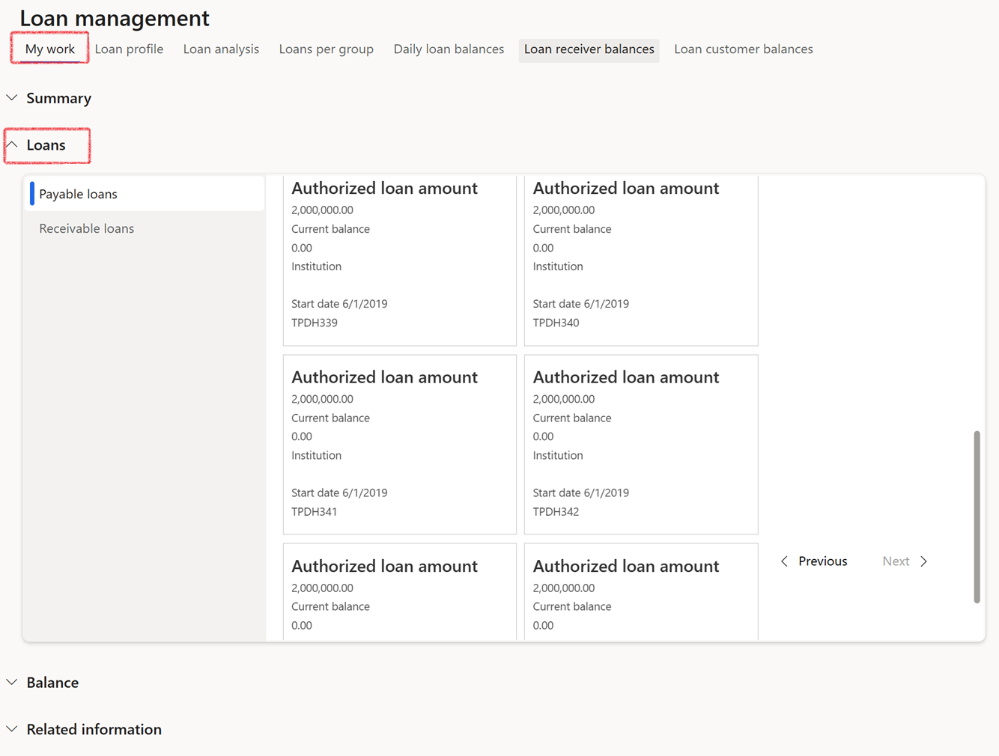Click the Next page right arrow icon

924,561
